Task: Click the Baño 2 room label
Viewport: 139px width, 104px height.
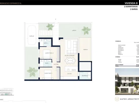Action: [x=46, y=43]
